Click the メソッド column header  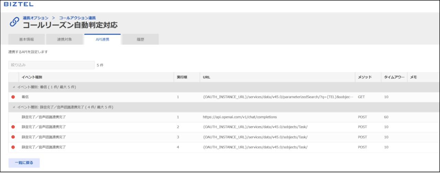coord(365,77)
